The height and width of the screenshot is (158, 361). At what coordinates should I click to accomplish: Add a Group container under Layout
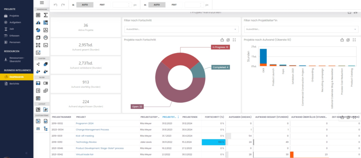click(38, 110)
